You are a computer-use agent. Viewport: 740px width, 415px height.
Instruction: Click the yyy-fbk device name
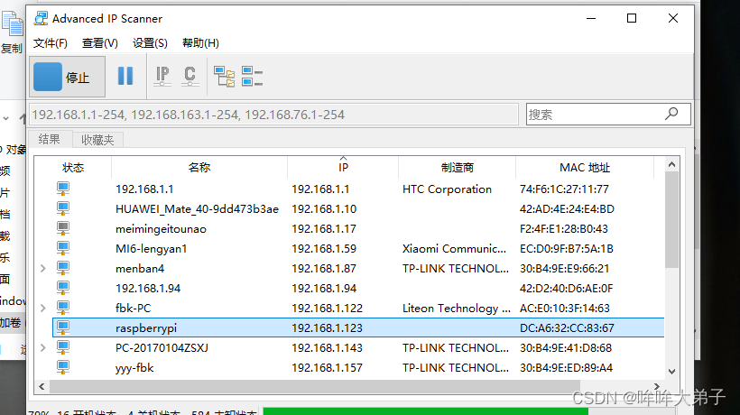[134, 368]
